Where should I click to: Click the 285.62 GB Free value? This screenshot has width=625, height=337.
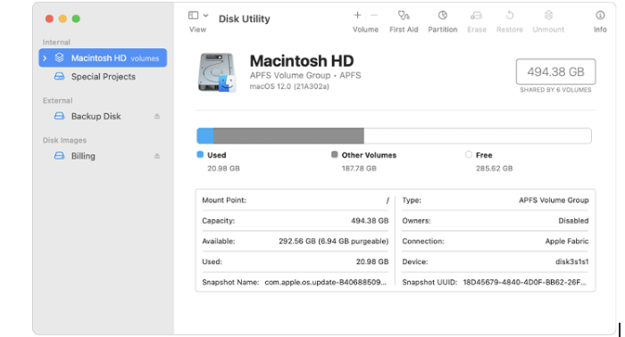pos(495,168)
